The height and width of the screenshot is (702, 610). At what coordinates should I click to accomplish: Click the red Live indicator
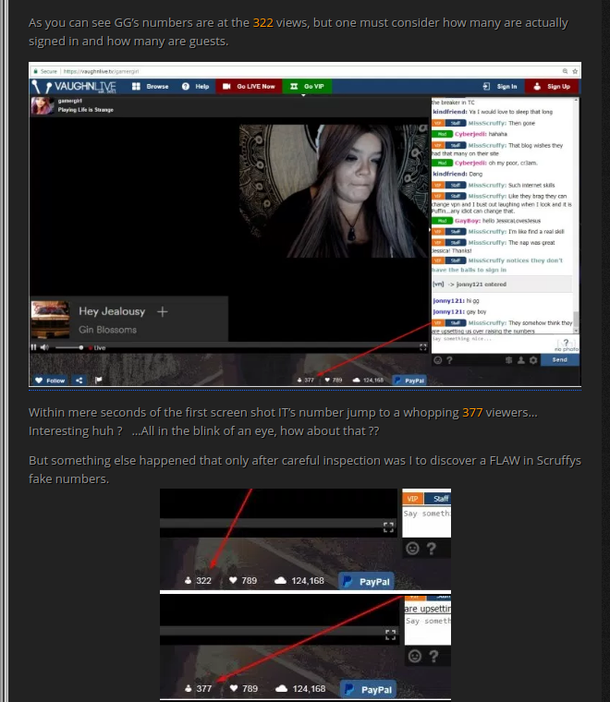tap(97, 347)
